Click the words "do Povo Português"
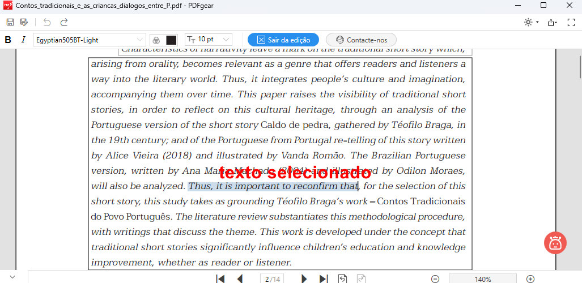582x283 pixels. click(131, 217)
